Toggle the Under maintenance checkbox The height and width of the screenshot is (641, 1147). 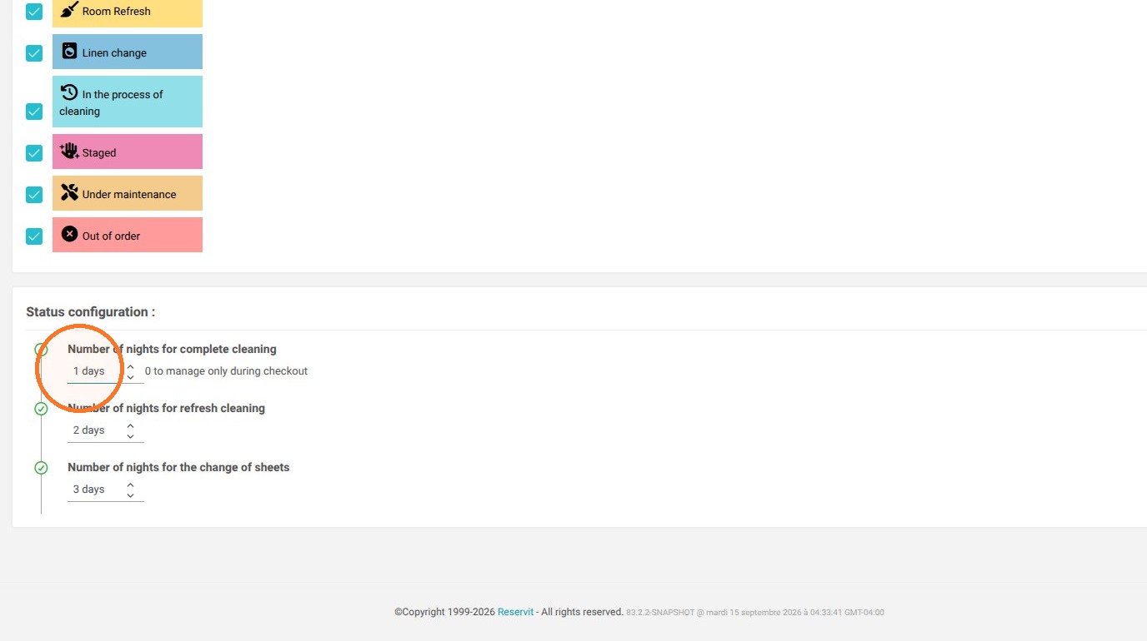34,195
